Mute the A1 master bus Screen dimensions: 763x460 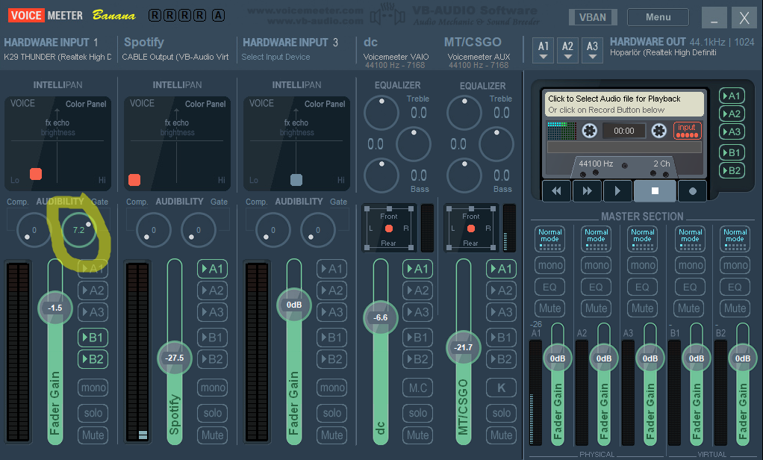click(550, 308)
